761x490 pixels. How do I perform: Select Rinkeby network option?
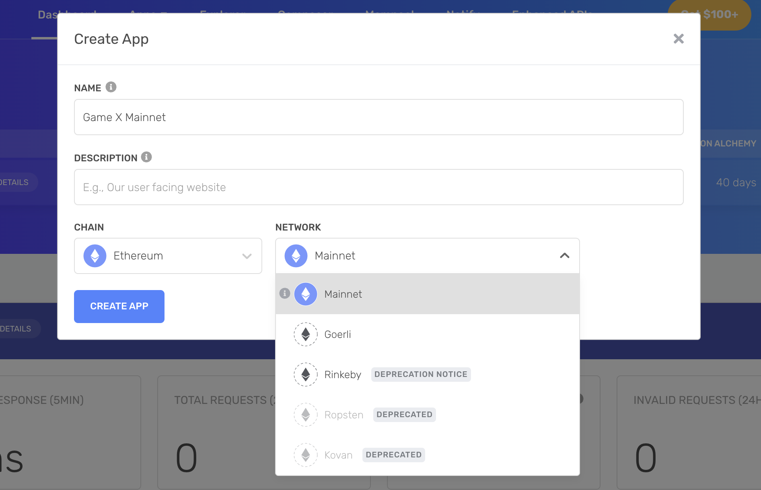click(427, 375)
